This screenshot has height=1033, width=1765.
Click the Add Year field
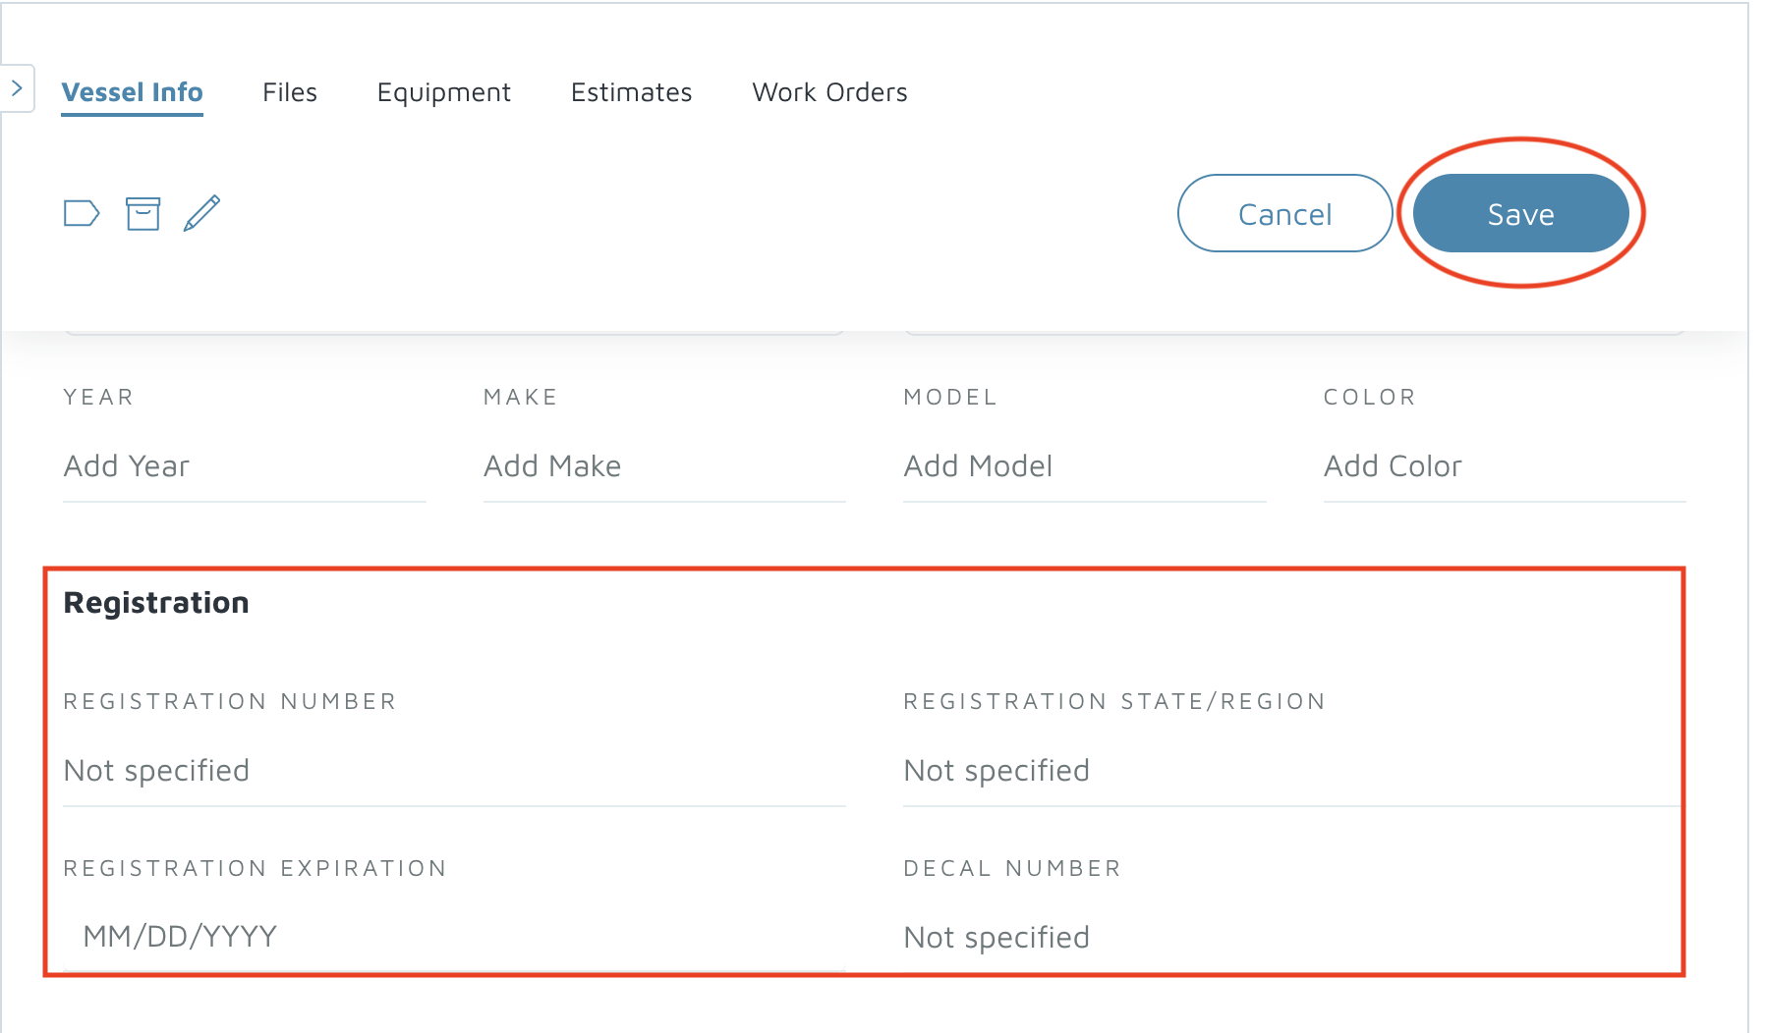tap(245, 466)
